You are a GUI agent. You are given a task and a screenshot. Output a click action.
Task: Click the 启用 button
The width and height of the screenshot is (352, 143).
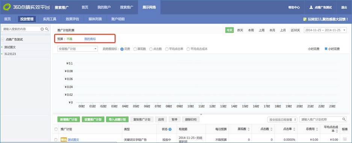tap(161, 119)
